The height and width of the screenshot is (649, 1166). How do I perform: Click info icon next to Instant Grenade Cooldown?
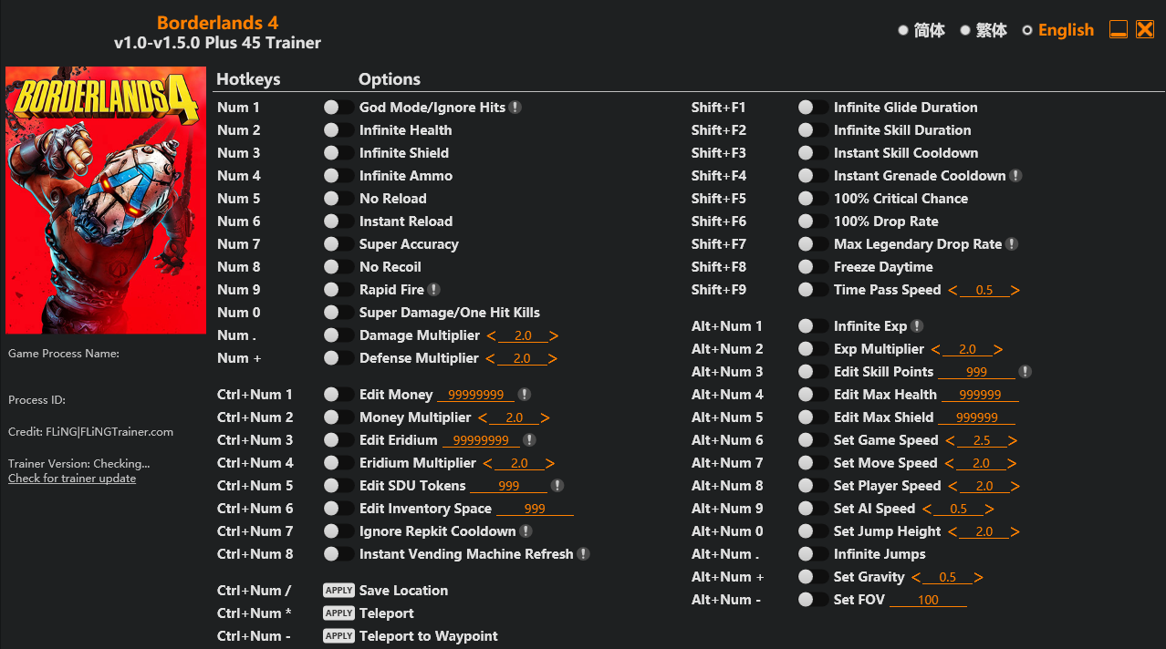[1016, 176]
